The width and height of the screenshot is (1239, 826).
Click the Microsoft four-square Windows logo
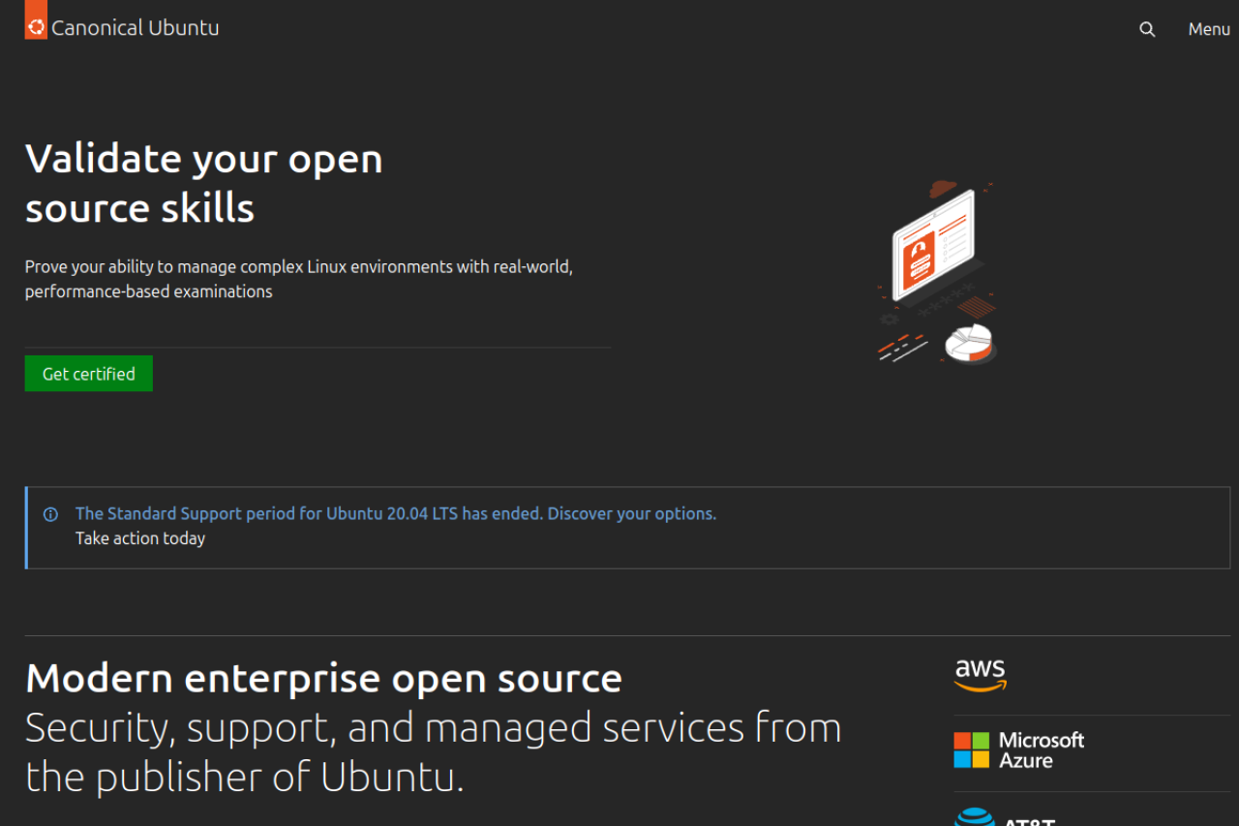(971, 750)
